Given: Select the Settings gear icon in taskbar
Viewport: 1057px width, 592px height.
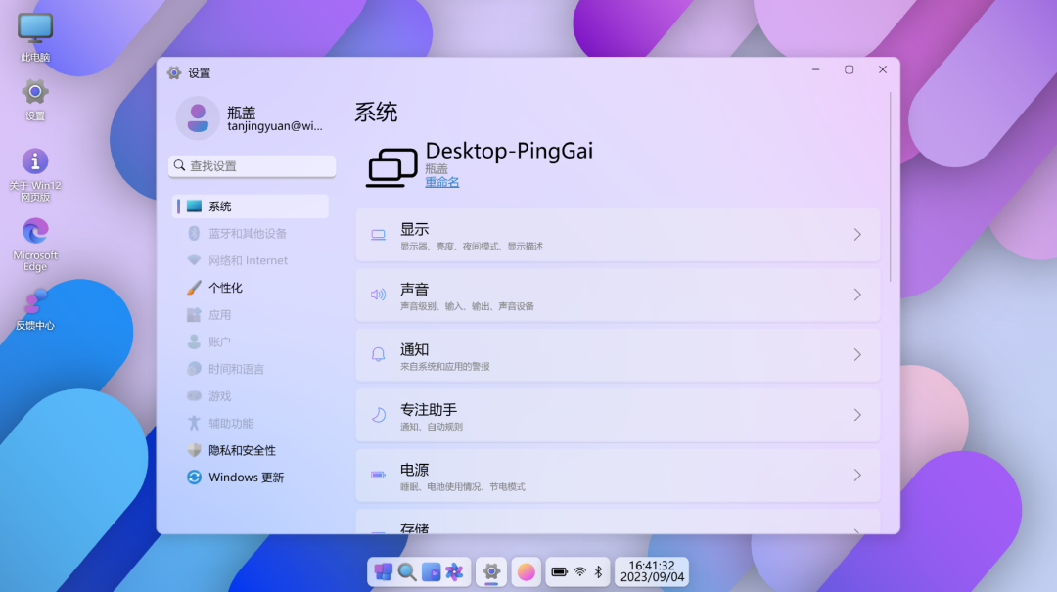Looking at the screenshot, I should (490, 571).
